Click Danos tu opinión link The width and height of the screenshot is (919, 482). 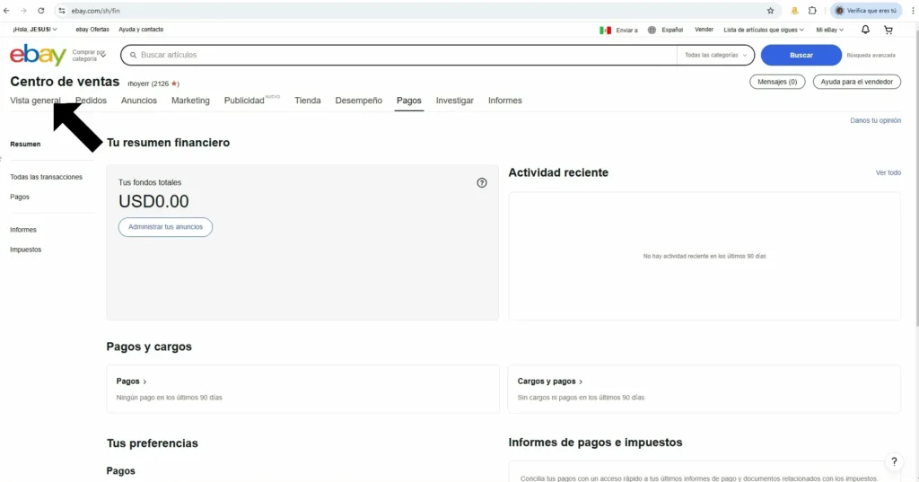click(x=876, y=120)
